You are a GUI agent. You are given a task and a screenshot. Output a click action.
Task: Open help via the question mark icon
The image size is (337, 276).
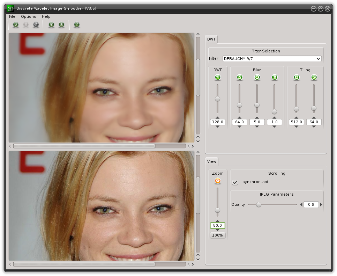pos(77,25)
